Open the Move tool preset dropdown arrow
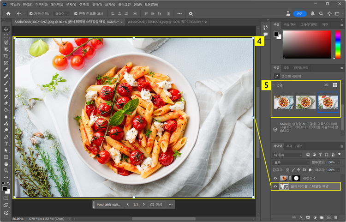This screenshot has width=346, height=222. click(x=24, y=14)
